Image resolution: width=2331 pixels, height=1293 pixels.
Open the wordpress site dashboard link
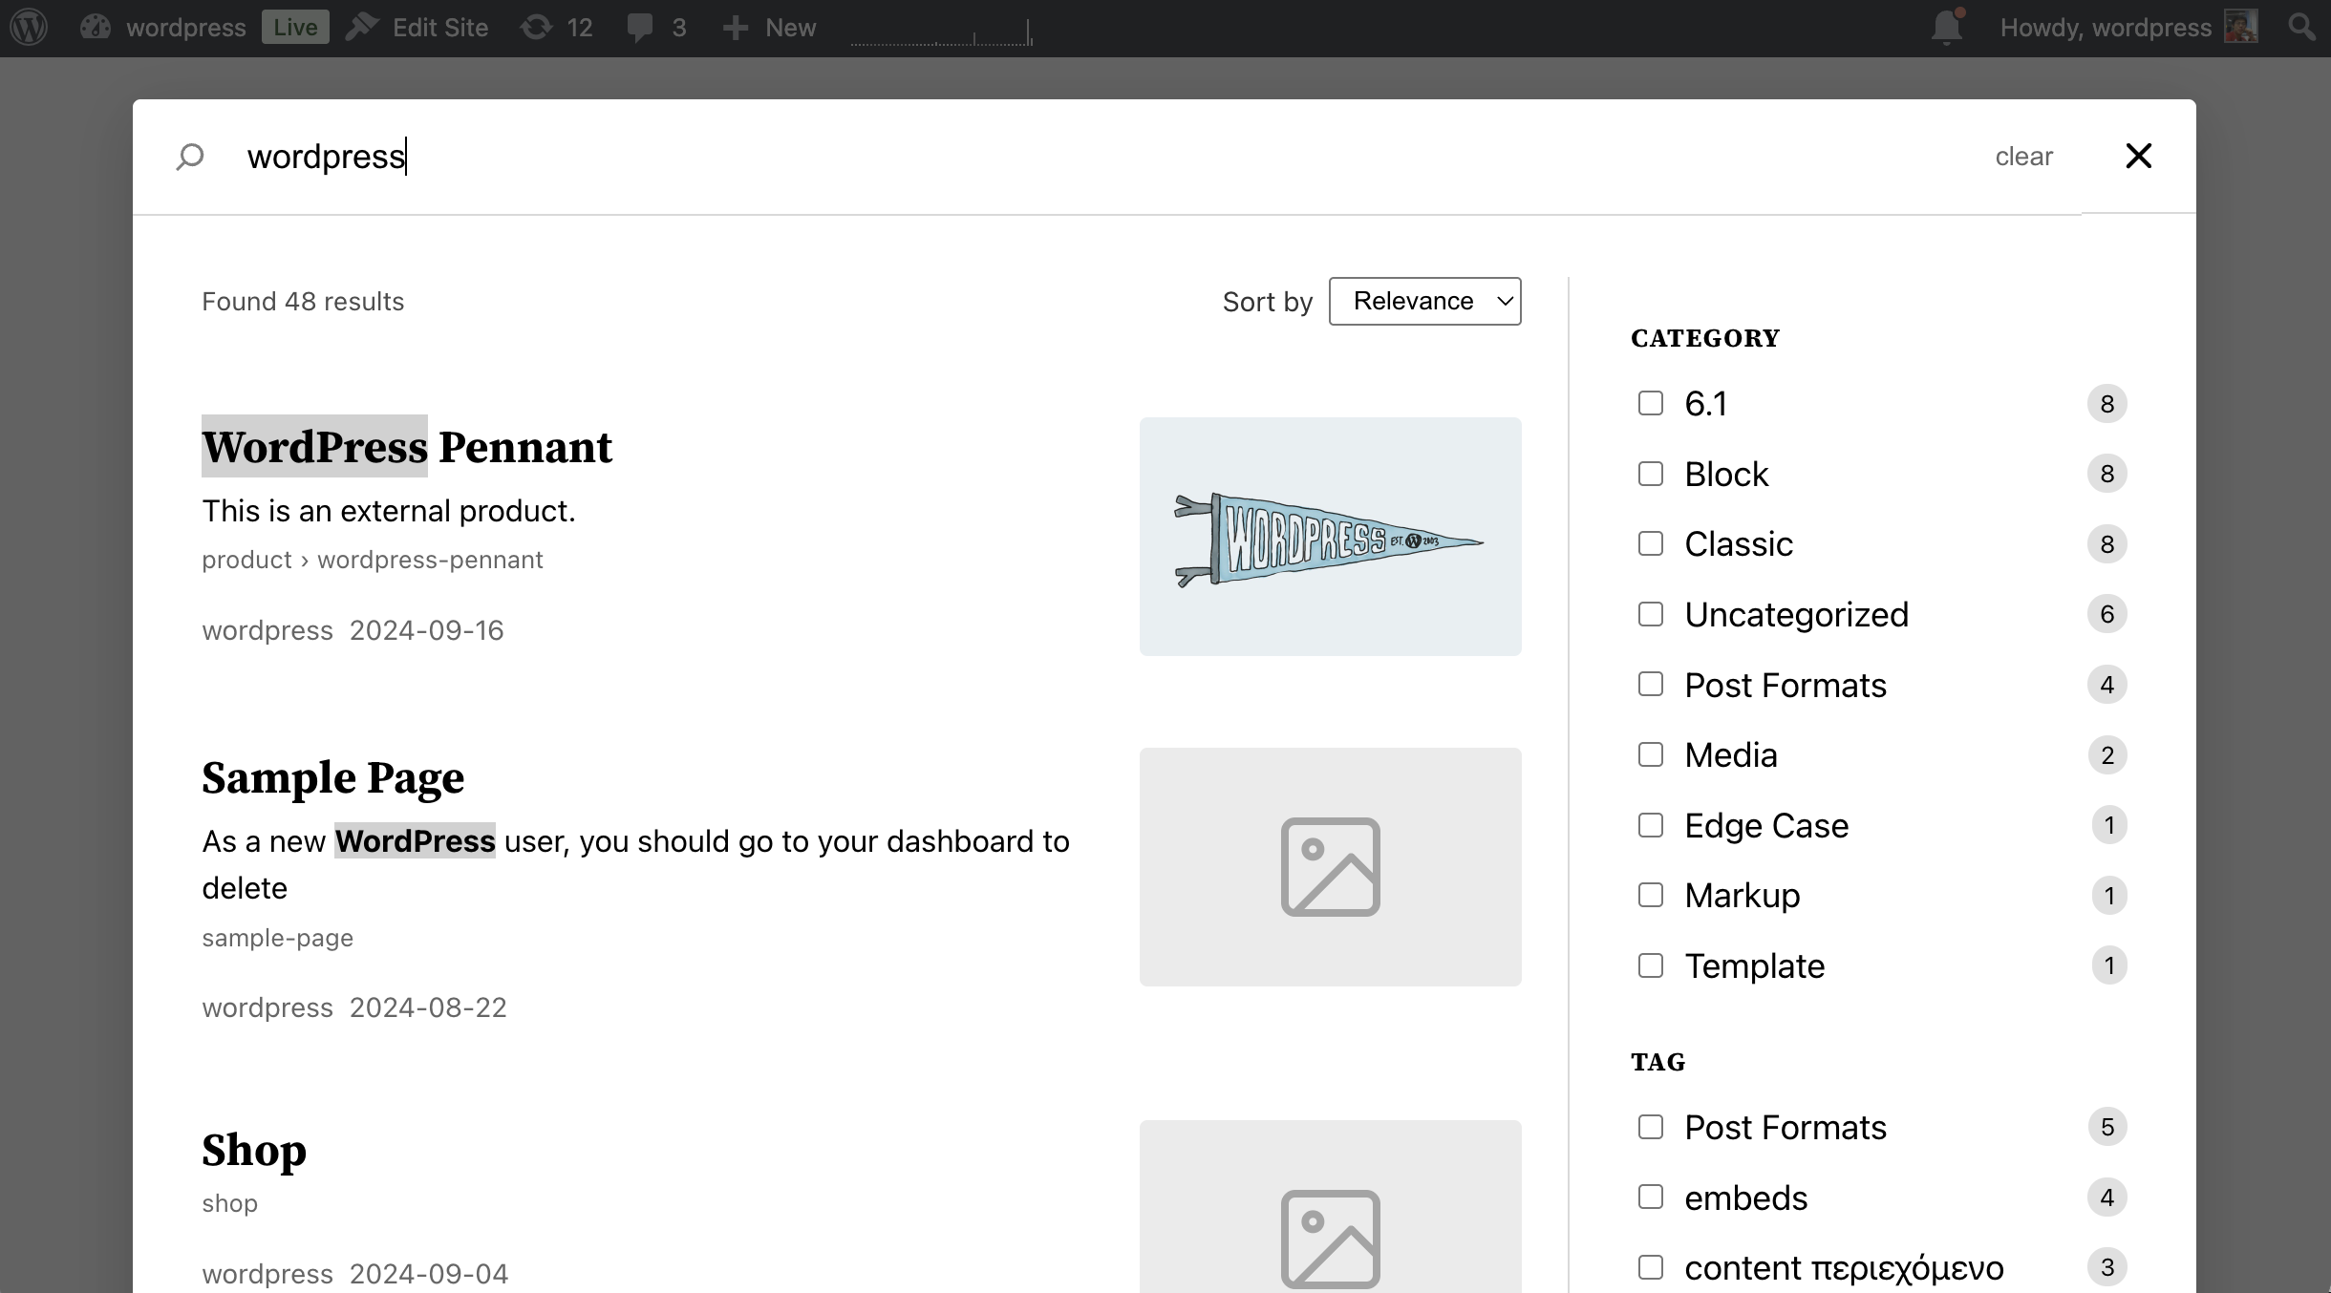(162, 27)
